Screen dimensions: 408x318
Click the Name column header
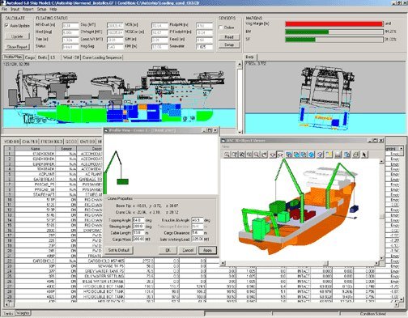pos(36,149)
